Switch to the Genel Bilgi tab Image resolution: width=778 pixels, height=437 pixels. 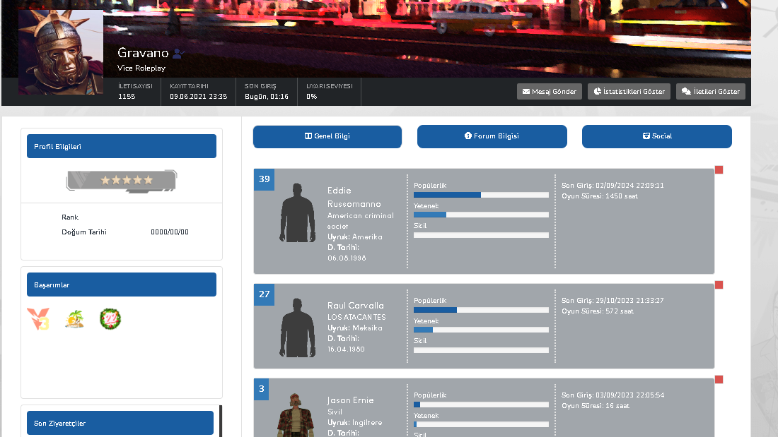point(327,136)
